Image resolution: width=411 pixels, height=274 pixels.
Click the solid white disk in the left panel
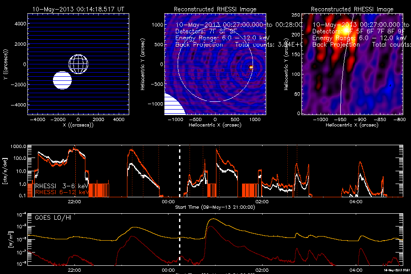(63, 80)
